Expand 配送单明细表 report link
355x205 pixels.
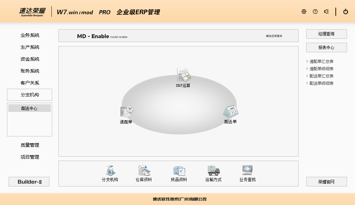coord(321,83)
